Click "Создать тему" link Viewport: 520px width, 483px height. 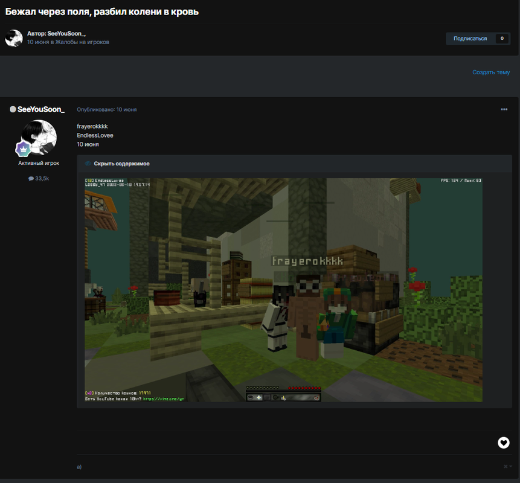click(x=490, y=72)
